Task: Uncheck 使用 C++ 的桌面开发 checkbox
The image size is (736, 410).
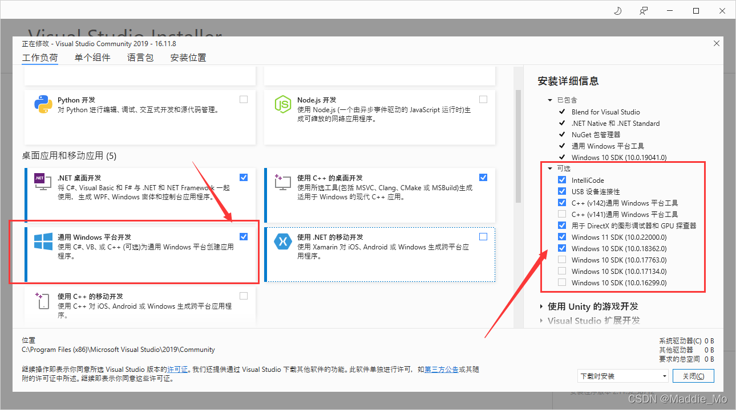Action: (x=483, y=177)
